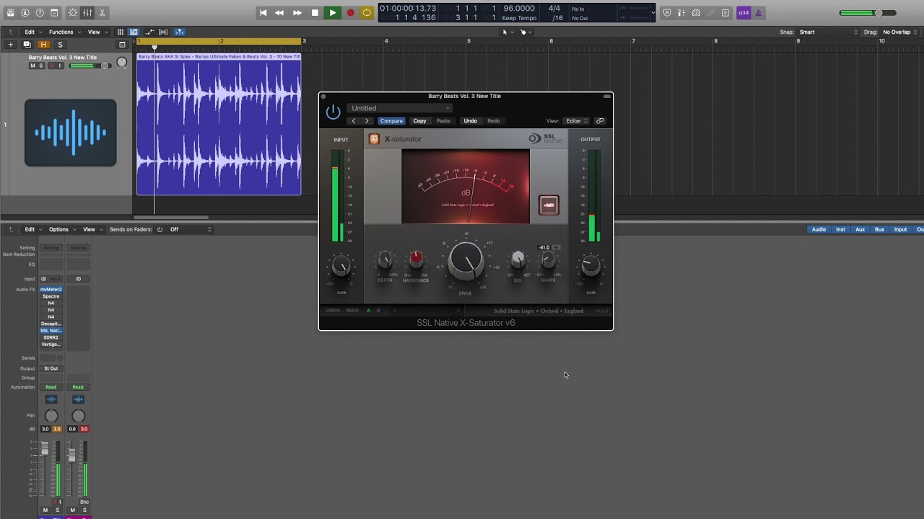The width and height of the screenshot is (924, 519).
Task: Show the grid view icon in tracks toolbar
Action: pos(120,32)
